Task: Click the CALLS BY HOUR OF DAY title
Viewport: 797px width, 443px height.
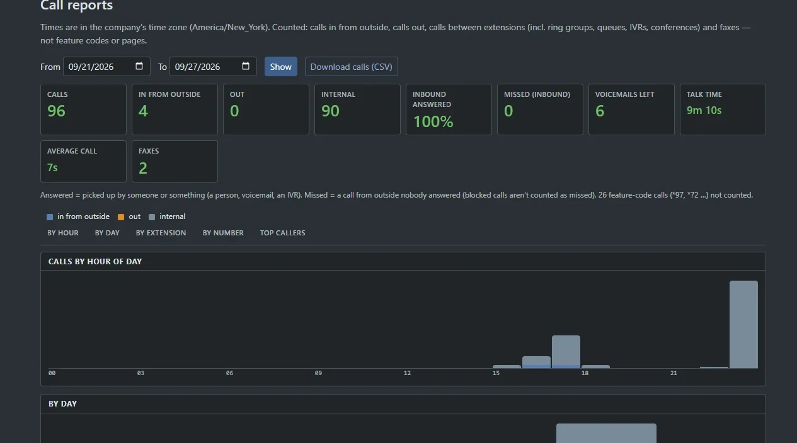Action: point(95,261)
